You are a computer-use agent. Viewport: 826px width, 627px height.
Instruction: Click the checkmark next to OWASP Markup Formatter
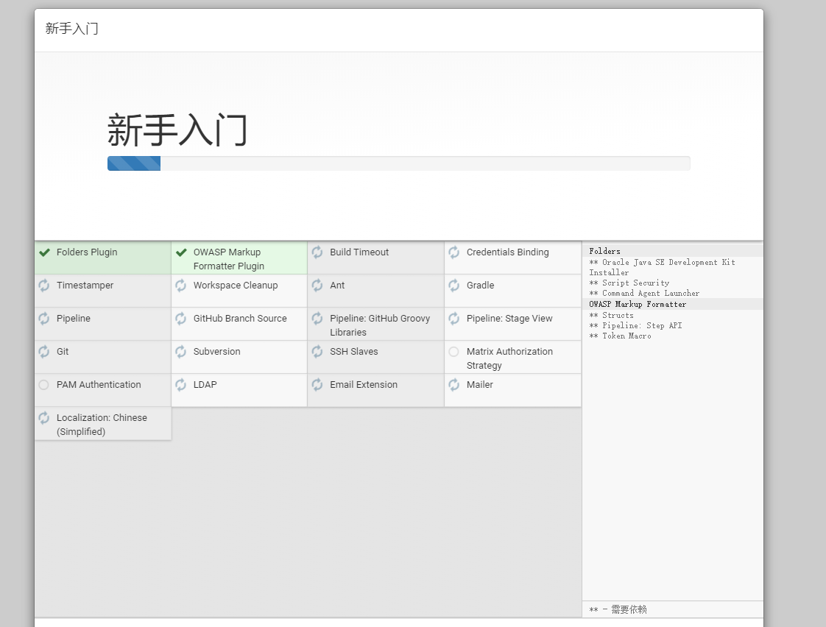[x=181, y=252]
